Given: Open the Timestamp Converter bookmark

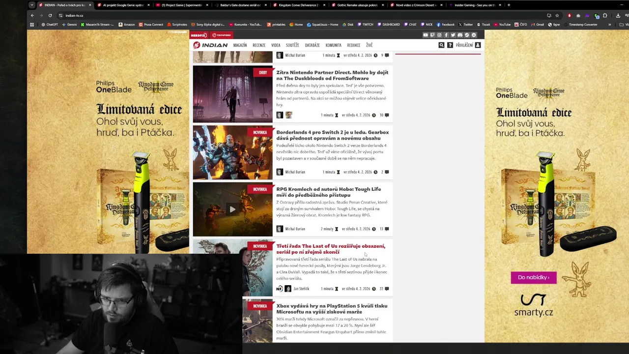Looking at the screenshot, I should [x=580, y=25].
